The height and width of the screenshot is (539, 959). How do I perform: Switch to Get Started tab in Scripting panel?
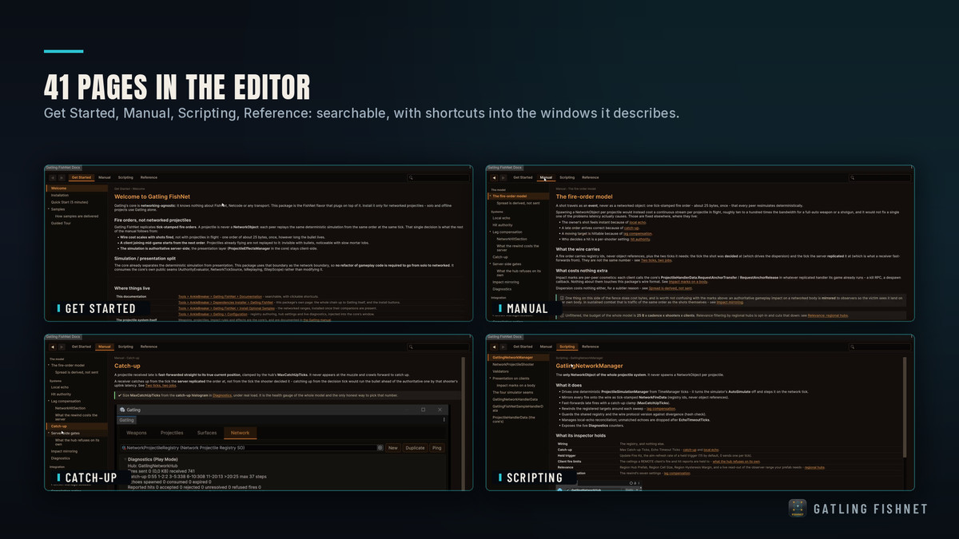(x=523, y=347)
